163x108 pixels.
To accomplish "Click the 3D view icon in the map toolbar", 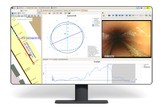I will (x=32, y=16).
